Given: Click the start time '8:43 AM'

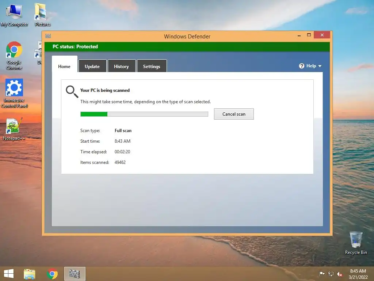Looking at the screenshot, I should (122, 141).
